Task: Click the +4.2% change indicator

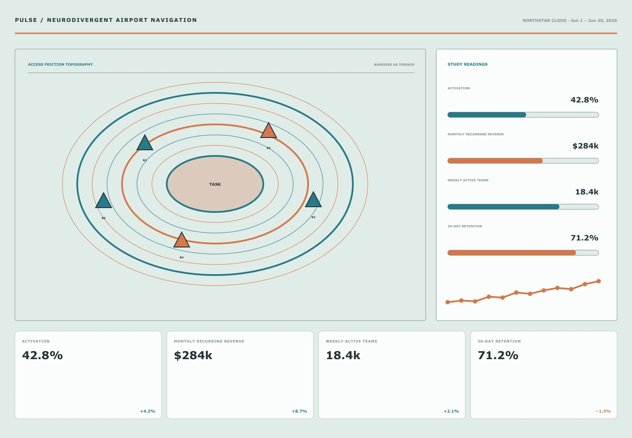Action: coord(147,411)
